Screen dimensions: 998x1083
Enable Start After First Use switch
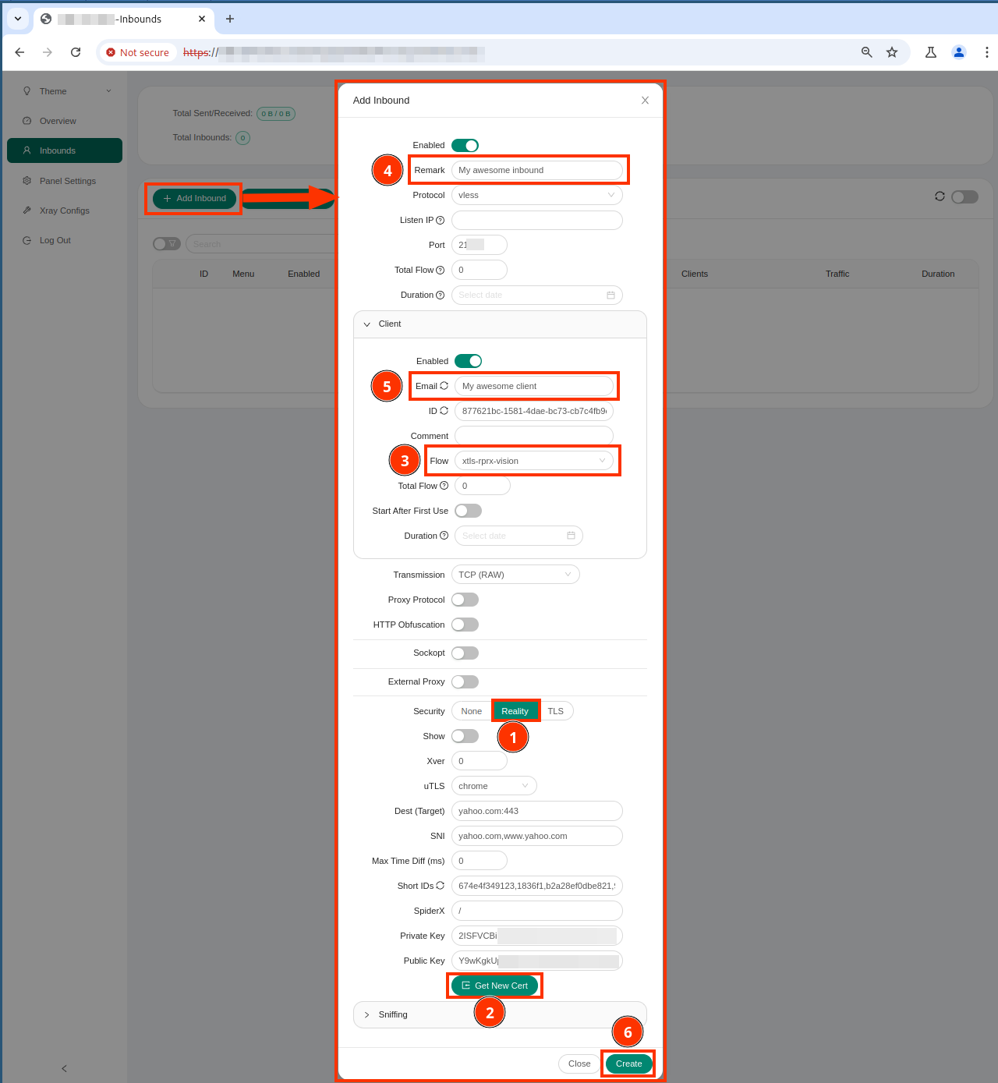[x=469, y=511]
